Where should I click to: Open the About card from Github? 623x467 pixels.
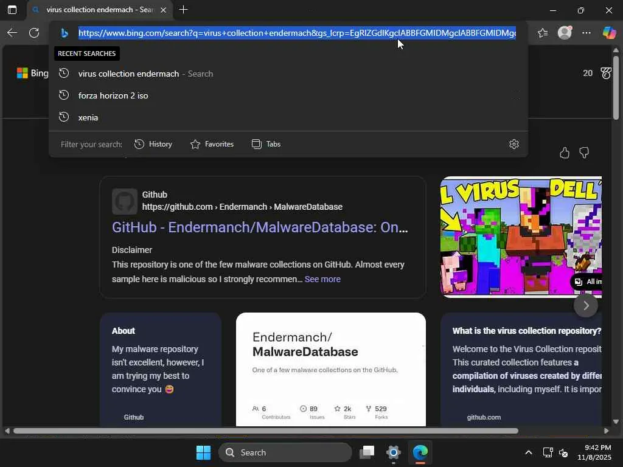click(x=161, y=369)
